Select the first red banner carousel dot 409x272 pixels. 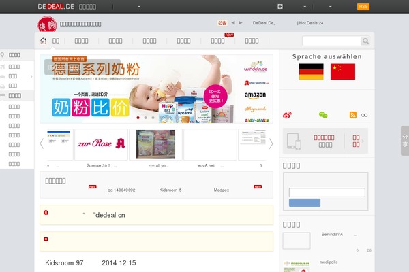coord(138,118)
